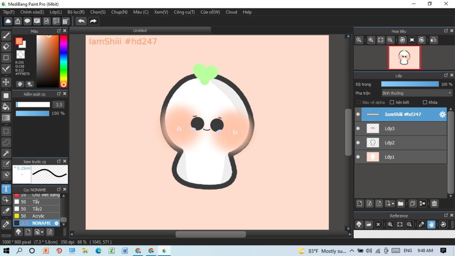Enable the Xén bớt checkbox
Image resolution: width=455 pixels, height=256 pixels.
[x=392, y=102]
